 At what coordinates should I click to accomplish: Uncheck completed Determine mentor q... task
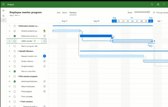(15, 36)
